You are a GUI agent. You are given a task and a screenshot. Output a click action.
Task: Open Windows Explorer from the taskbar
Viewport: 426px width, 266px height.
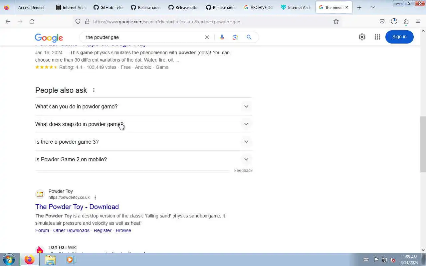(x=50, y=259)
